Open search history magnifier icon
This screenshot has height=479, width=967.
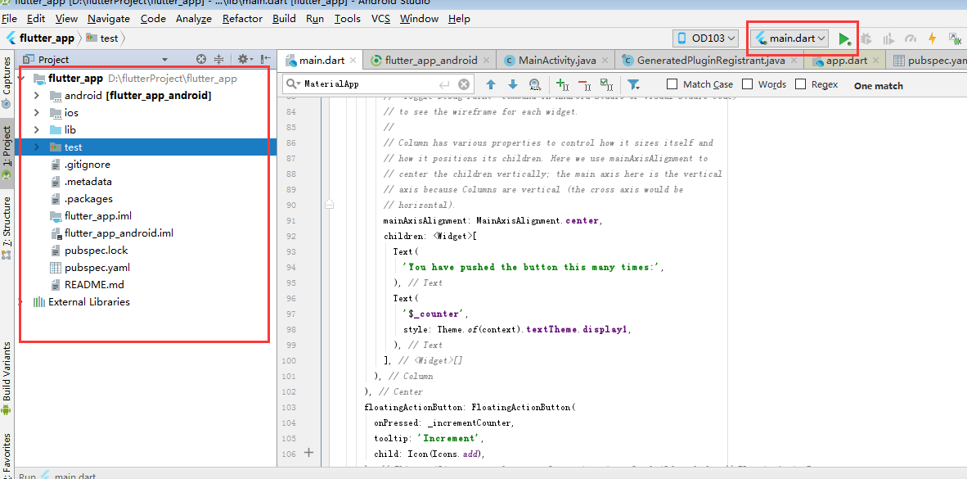tap(294, 84)
